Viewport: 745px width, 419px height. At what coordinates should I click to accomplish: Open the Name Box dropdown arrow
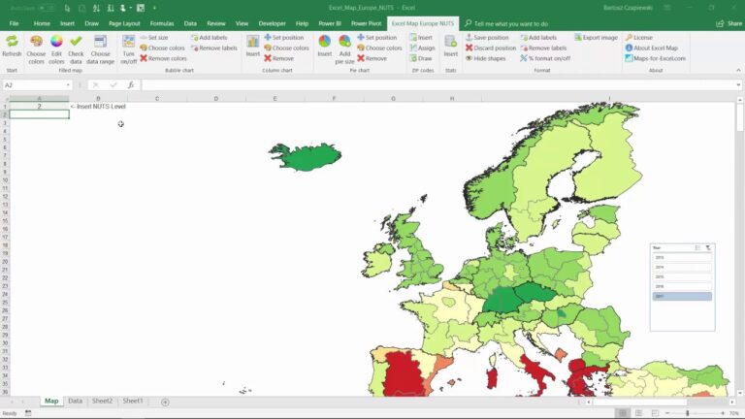pos(68,85)
